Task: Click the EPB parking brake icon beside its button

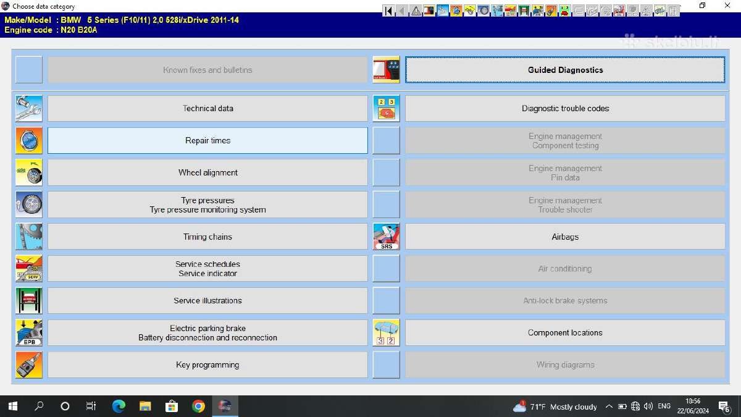Action: [x=29, y=332]
